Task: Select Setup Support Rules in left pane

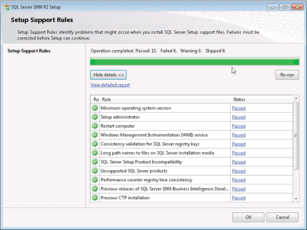Action: [x=29, y=51]
